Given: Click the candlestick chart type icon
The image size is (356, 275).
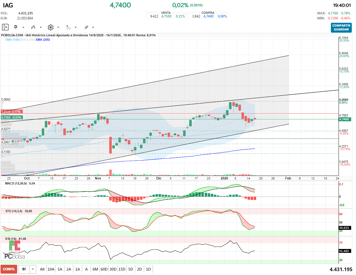Looking at the screenshot, I should pos(33,27).
